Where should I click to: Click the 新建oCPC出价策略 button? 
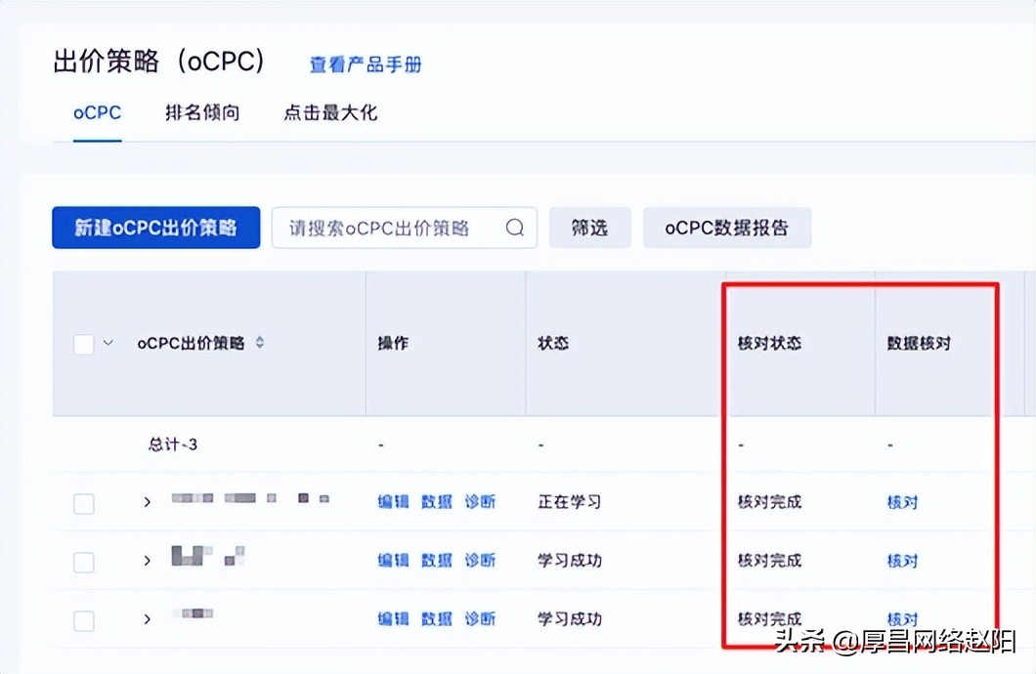155,227
